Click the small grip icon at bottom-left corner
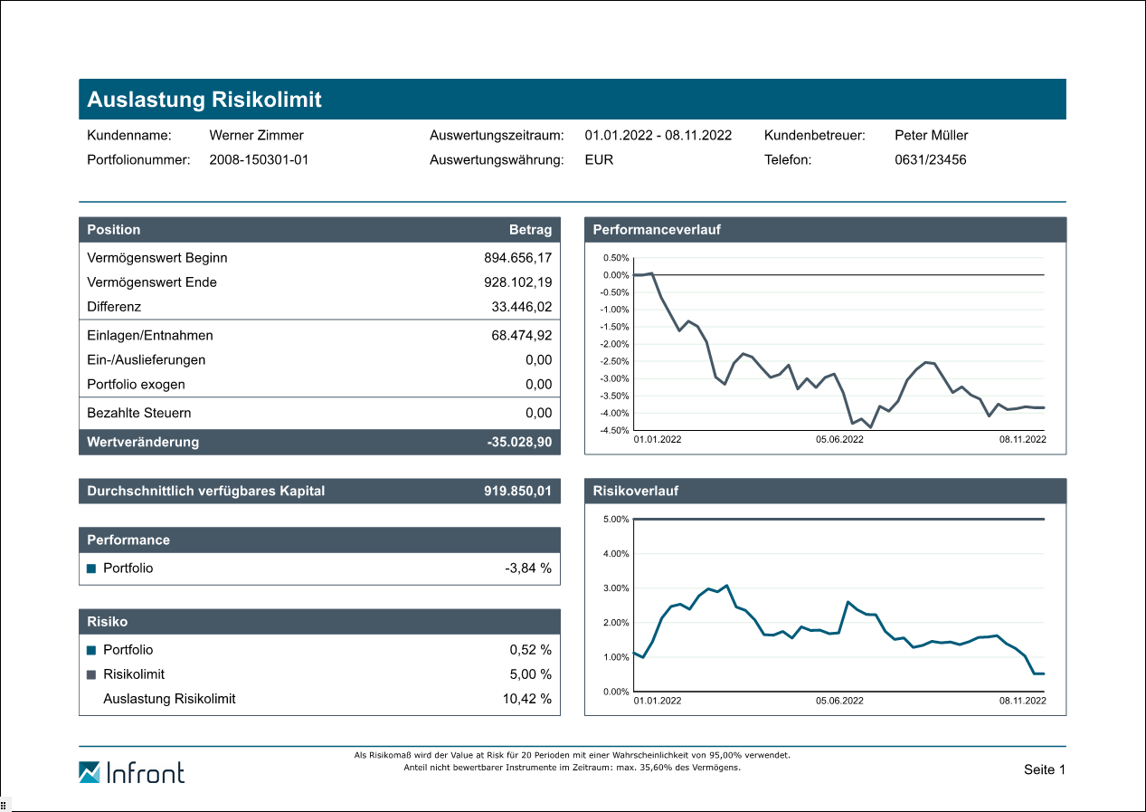This screenshot has width=1146, height=812. [5, 804]
